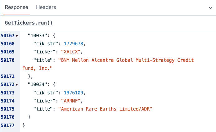
Task: Select line number 50170 in gutter
Action: pyautogui.click(x=8, y=60)
